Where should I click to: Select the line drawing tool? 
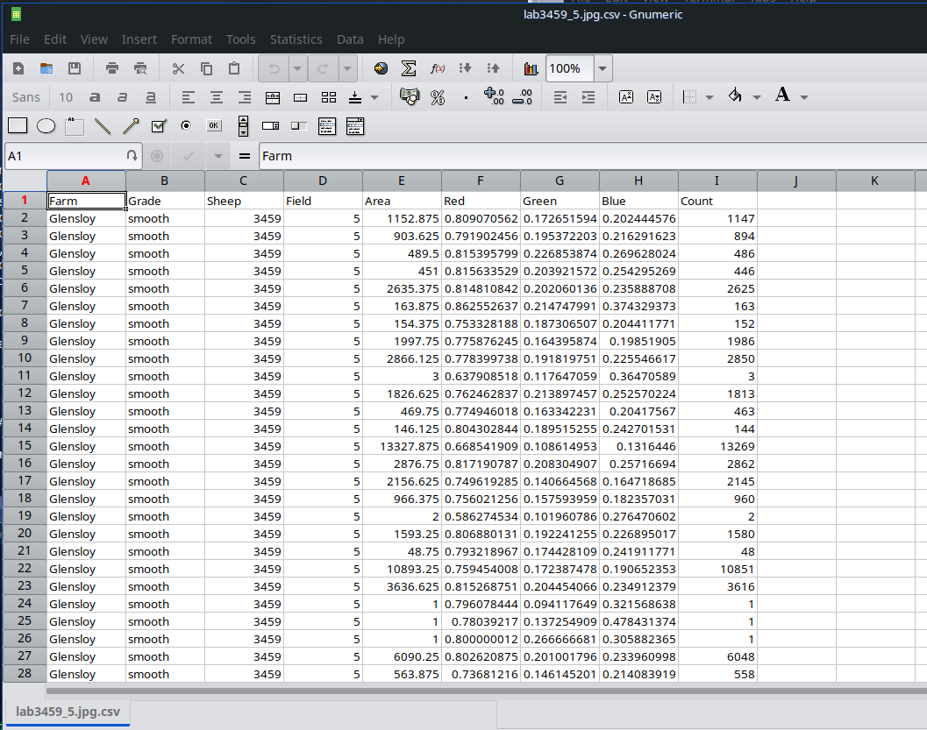click(103, 126)
